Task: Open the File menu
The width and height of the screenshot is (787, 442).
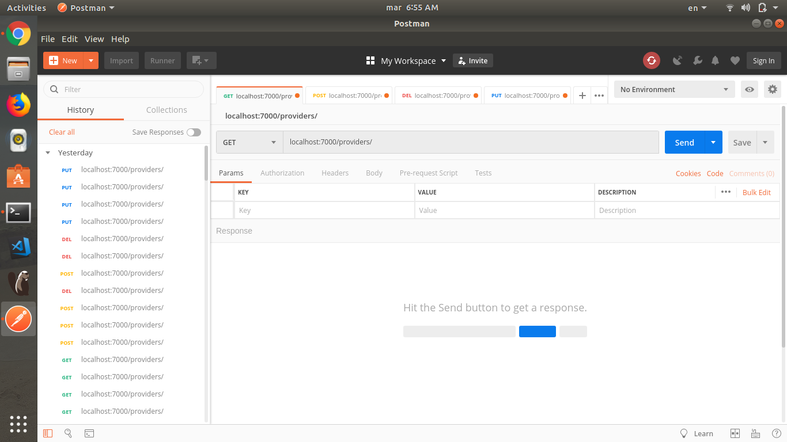Action: [48, 39]
